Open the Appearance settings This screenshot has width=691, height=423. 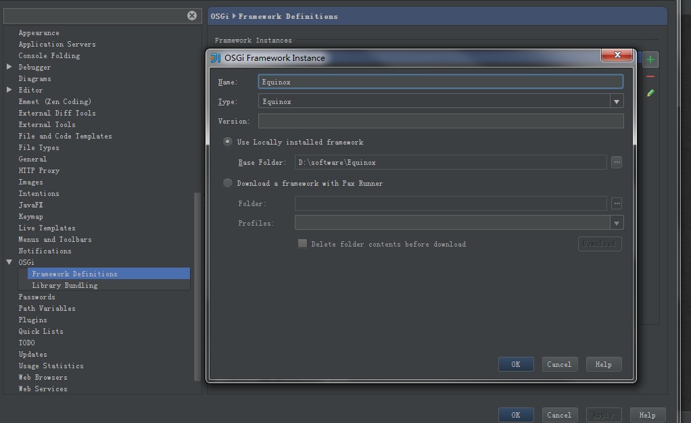[x=39, y=32]
